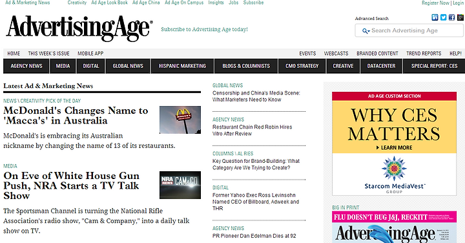This screenshot has width=465, height=243.
Task: Open the Jobs top link
Action: pos(233,3)
